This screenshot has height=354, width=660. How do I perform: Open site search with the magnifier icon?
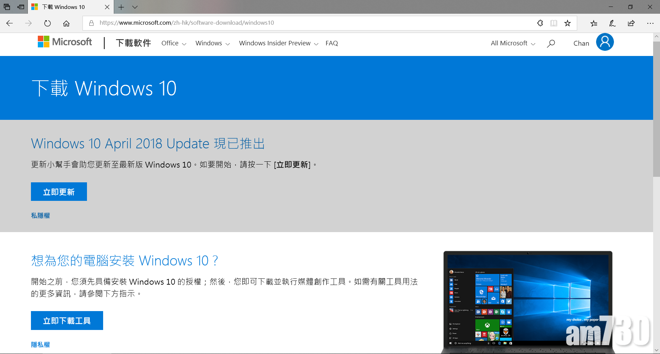point(551,43)
